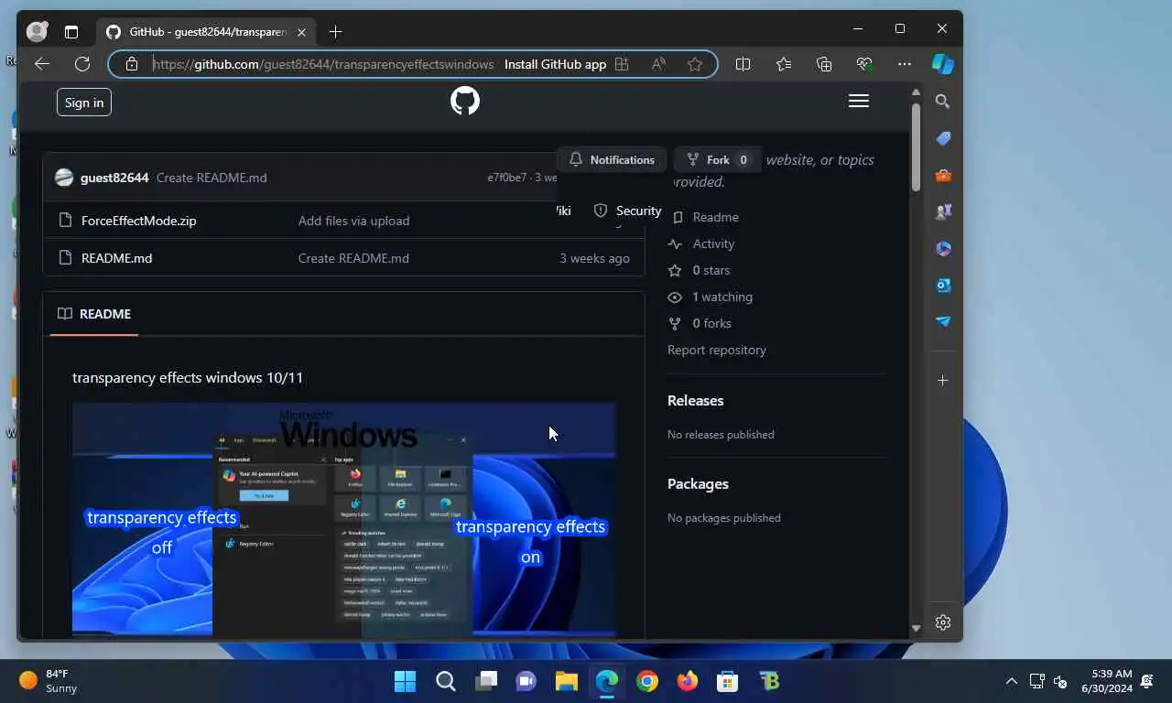Open the Favorites list
Image resolution: width=1172 pixels, height=703 pixels.
(x=784, y=64)
